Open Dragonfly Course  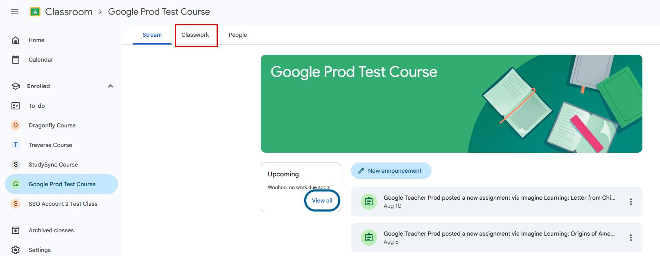tap(61, 125)
